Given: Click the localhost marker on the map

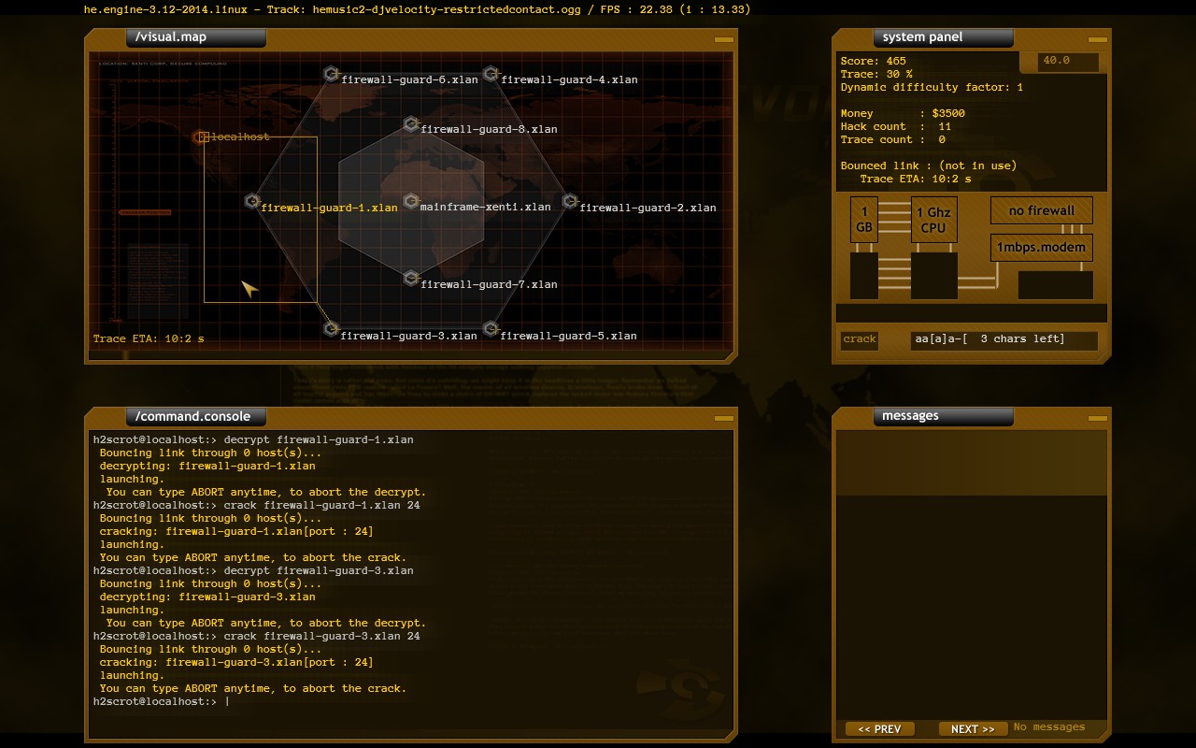Looking at the screenshot, I should 202,136.
